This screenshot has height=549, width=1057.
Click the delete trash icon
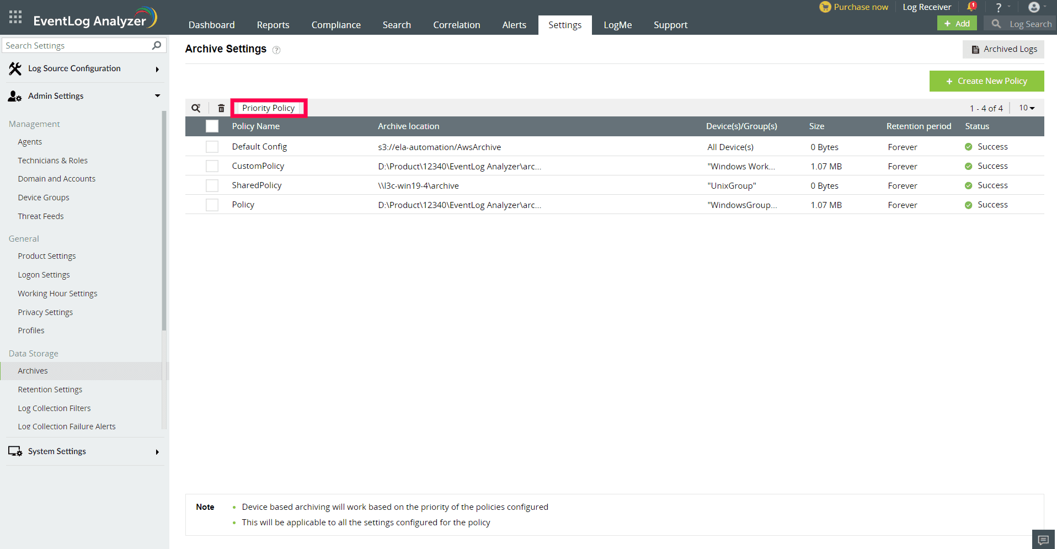[221, 108]
